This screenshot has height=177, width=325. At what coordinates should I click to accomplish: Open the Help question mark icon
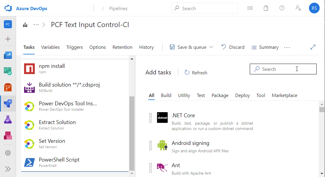pyautogui.click(x=282, y=8)
